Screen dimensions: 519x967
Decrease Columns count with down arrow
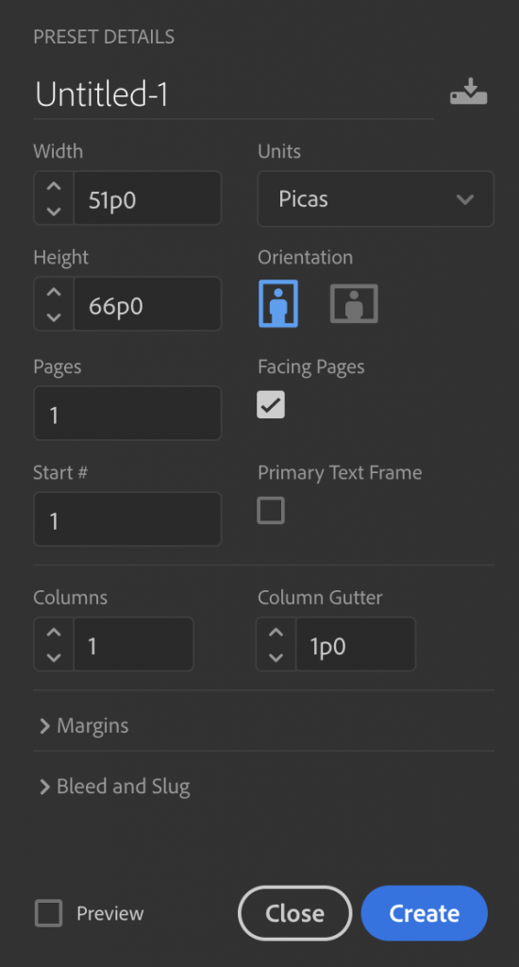[x=54, y=657]
